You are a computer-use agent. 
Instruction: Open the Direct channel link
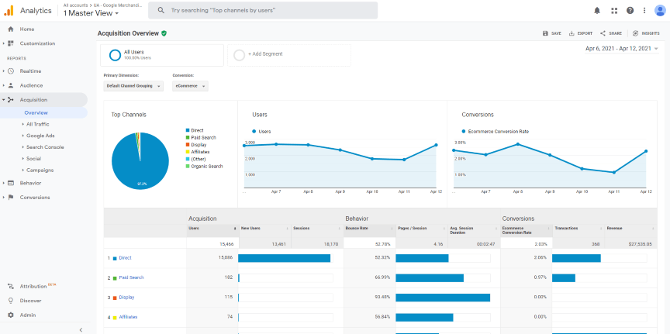click(x=125, y=258)
